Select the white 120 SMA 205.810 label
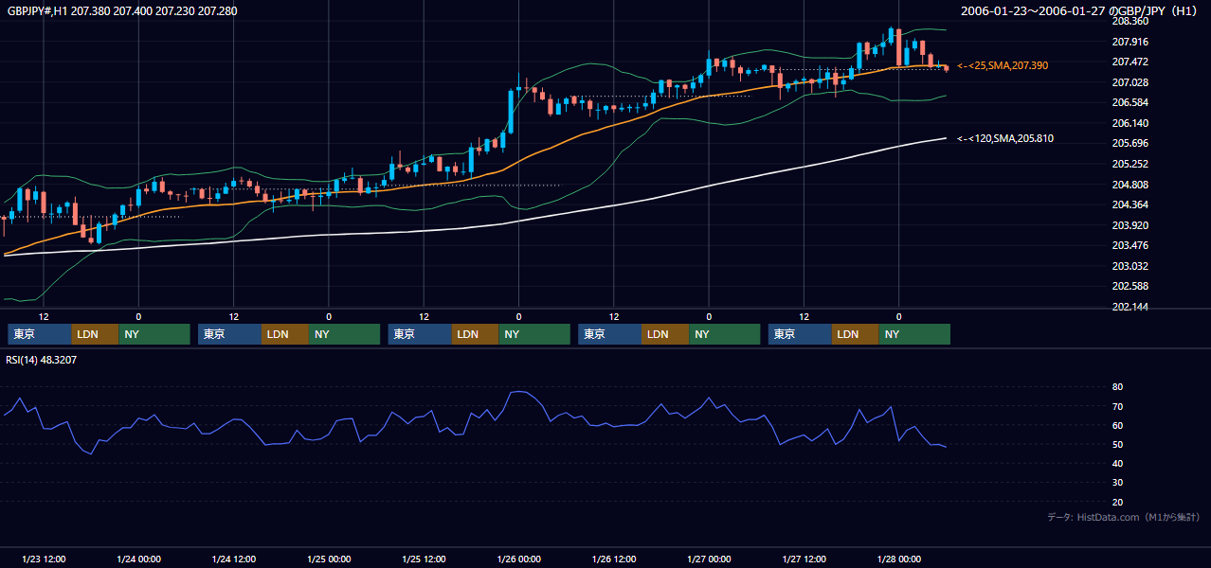The width and height of the screenshot is (1211, 568). click(x=1005, y=138)
